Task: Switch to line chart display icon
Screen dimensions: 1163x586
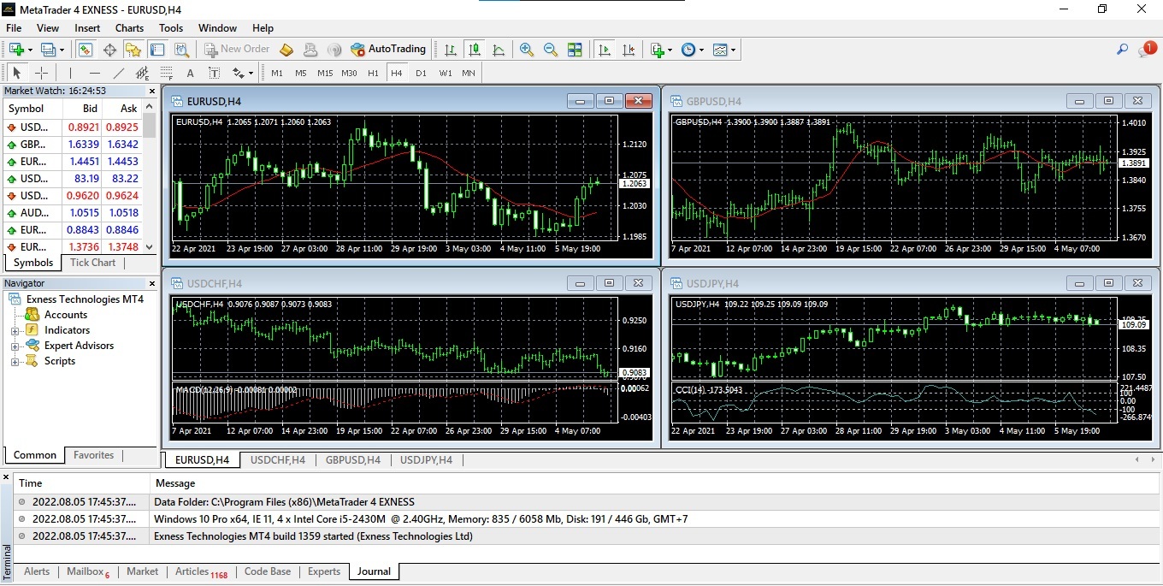Action: tap(498, 50)
